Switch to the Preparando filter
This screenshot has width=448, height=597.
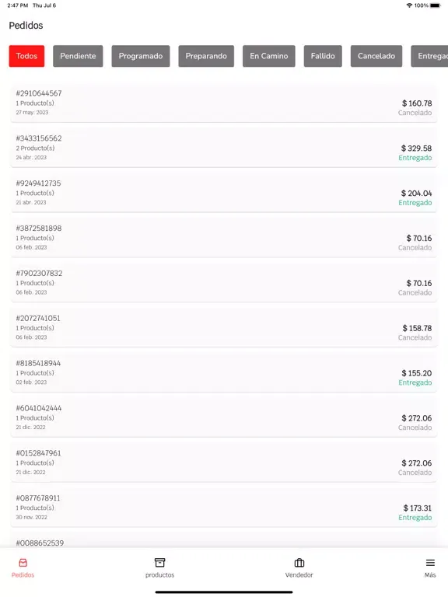[x=206, y=56]
